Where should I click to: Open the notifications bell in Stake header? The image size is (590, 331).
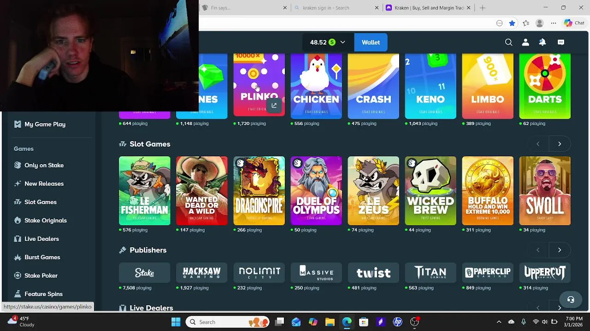click(543, 42)
